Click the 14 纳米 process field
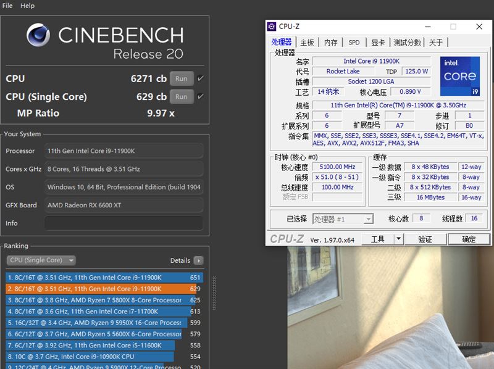494x369 pixels. [328, 91]
